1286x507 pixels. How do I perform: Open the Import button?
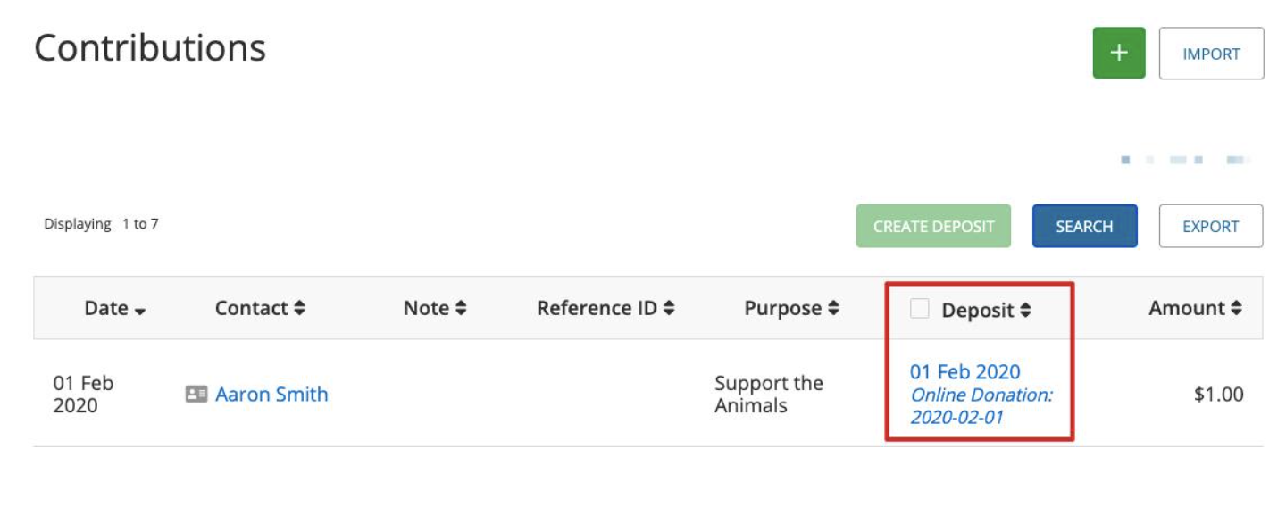tap(1211, 54)
